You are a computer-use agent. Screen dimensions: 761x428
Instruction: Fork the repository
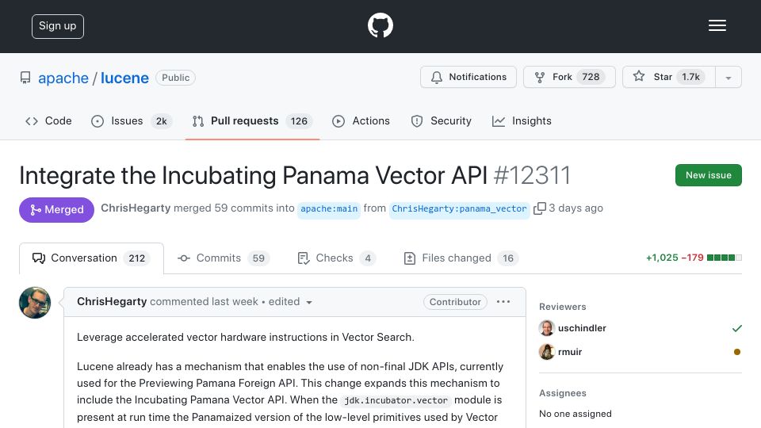pyautogui.click(x=569, y=77)
